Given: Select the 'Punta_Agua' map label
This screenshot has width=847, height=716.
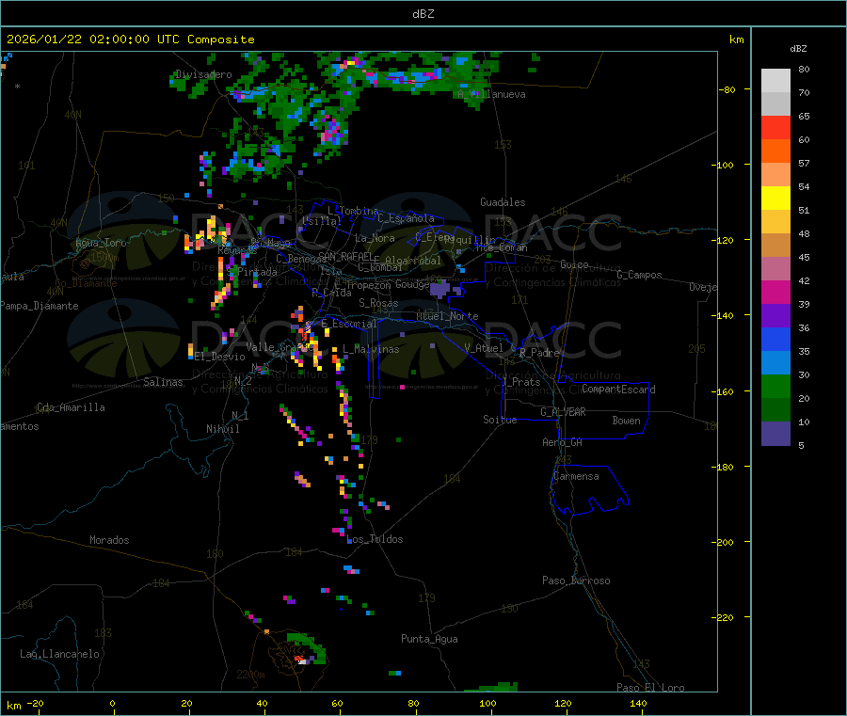Looking at the screenshot, I should (429, 639).
